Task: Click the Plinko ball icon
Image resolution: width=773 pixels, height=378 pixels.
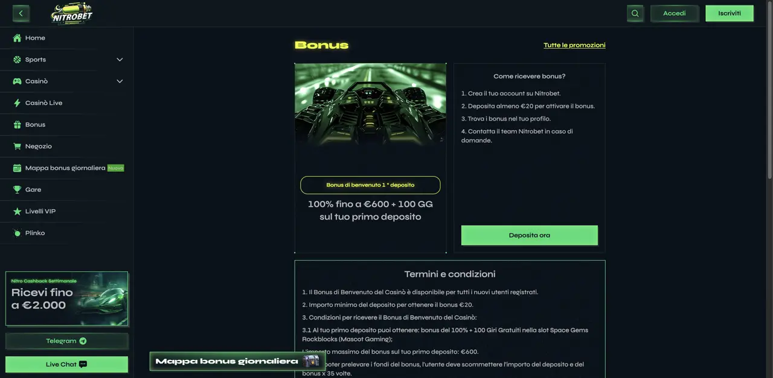Action: pos(17,233)
